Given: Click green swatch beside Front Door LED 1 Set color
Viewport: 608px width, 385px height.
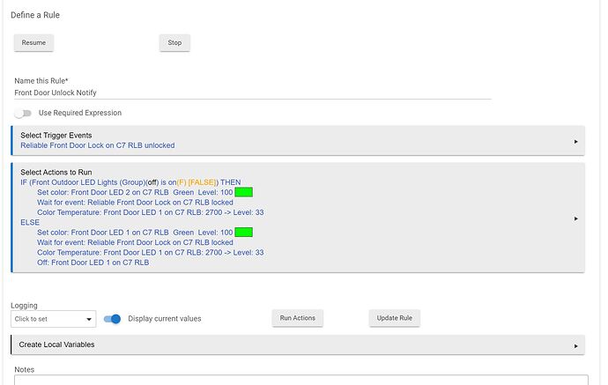Looking at the screenshot, I should click(244, 233).
